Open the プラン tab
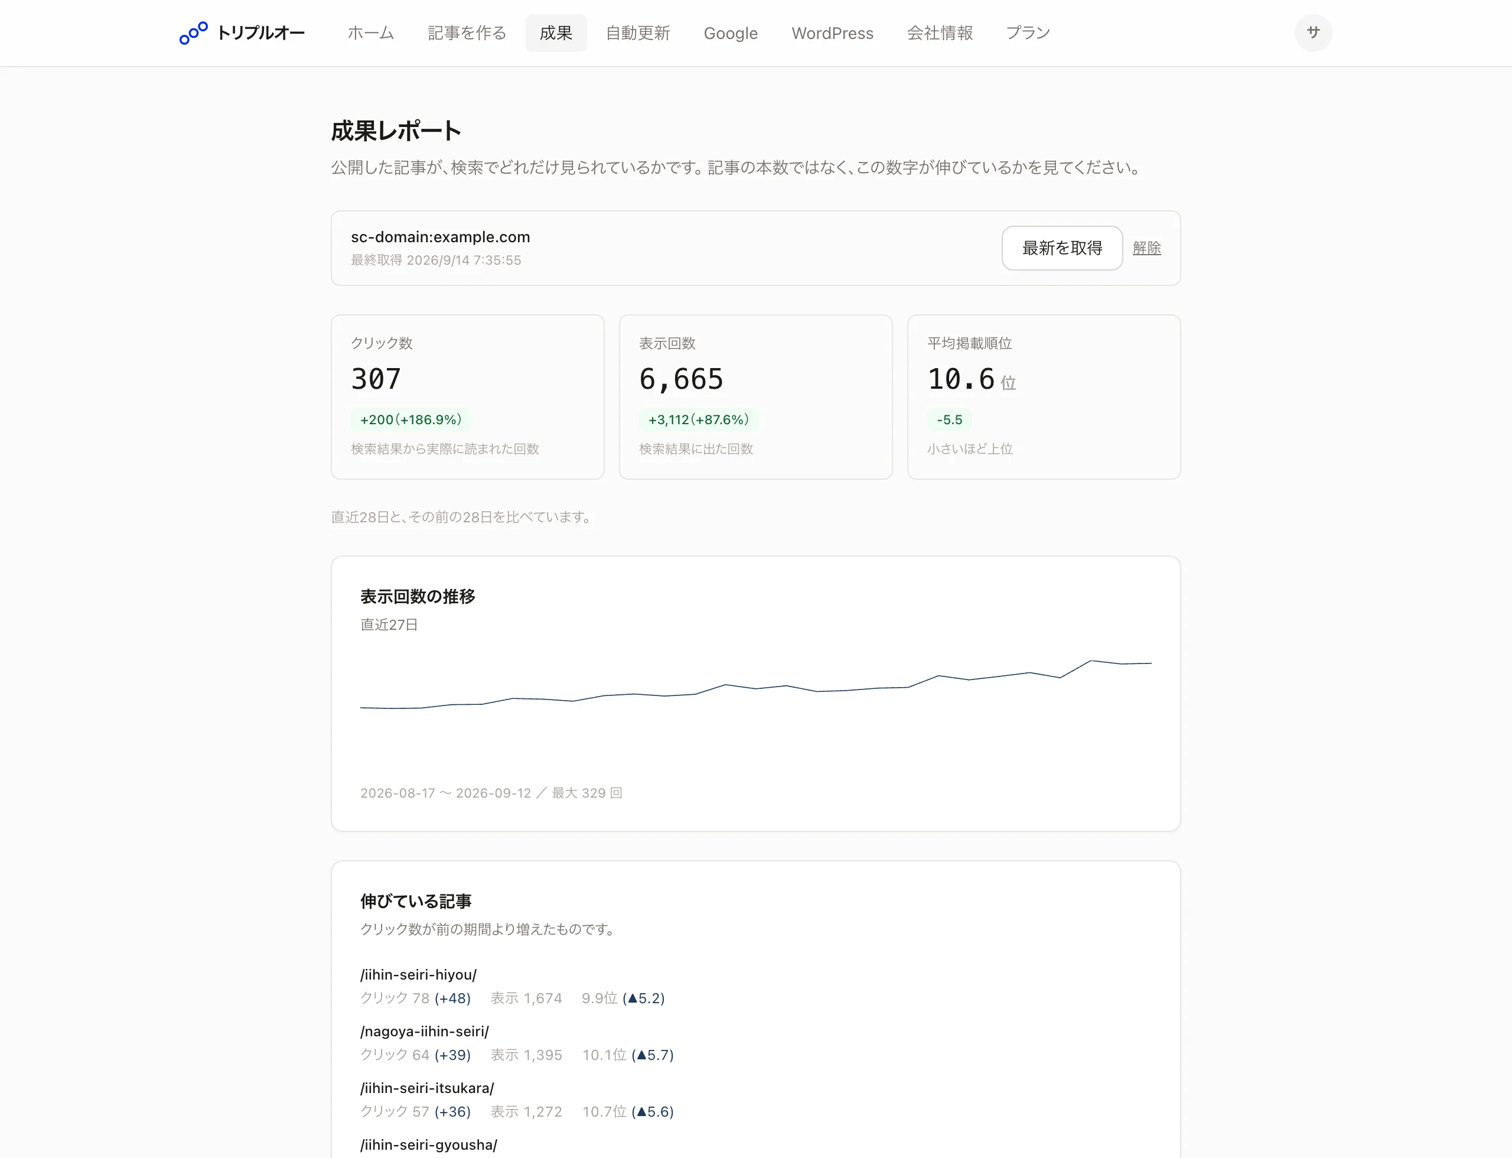The image size is (1512, 1158). tap(1028, 33)
